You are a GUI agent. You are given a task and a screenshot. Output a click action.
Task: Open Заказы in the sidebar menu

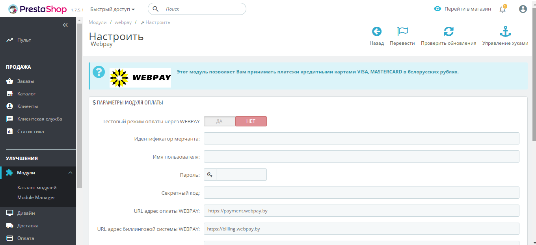click(26, 81)
